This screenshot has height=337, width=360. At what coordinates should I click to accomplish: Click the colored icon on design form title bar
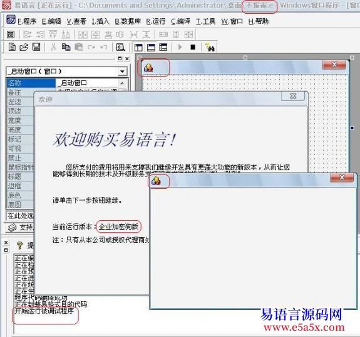click(x=148, y=68)
